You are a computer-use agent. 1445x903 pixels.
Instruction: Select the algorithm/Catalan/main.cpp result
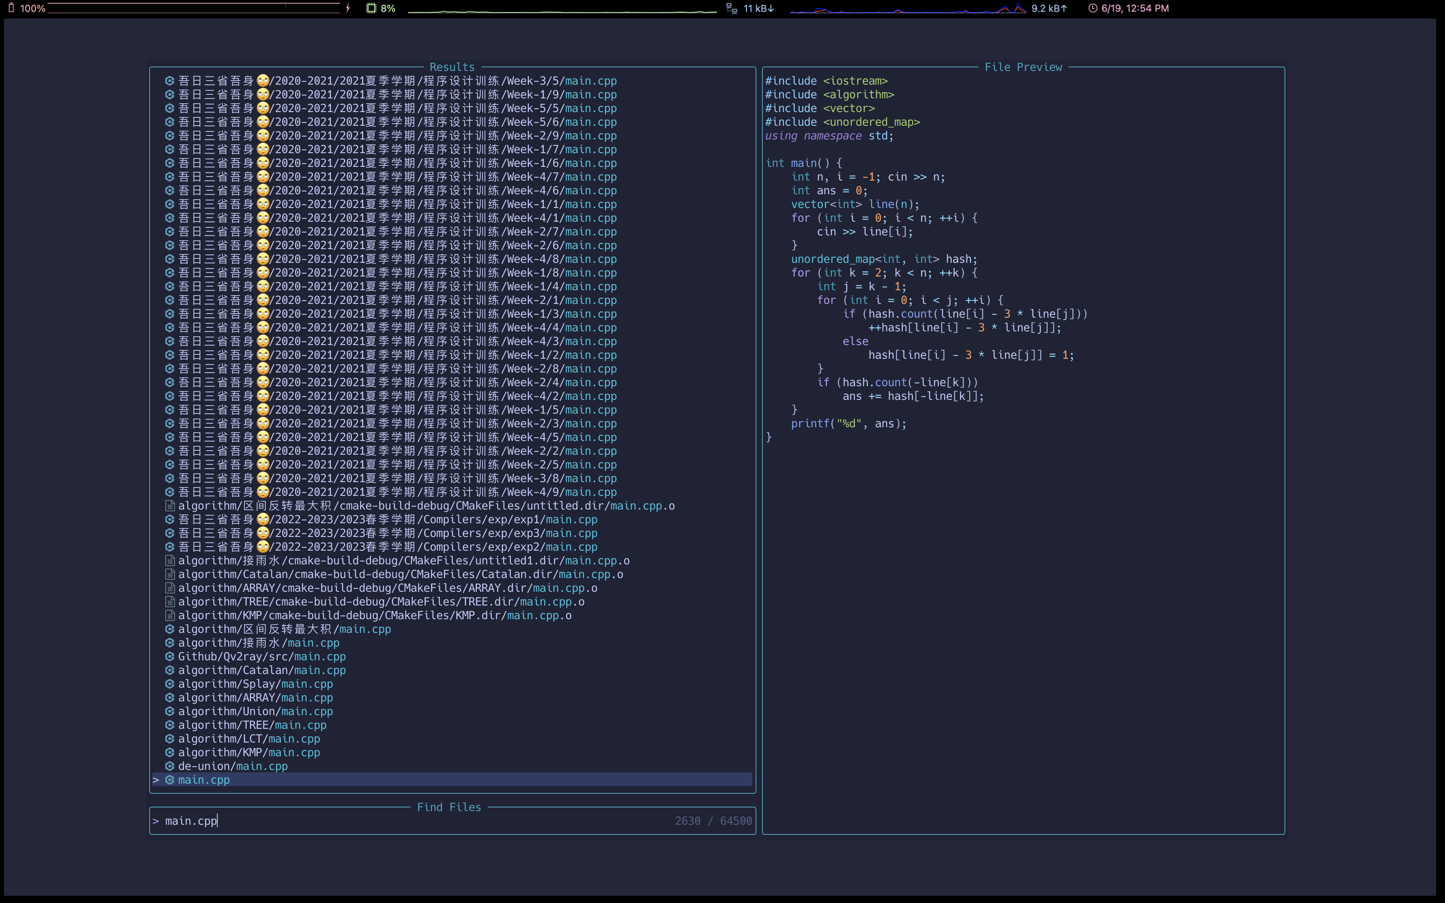coord(453,670)
